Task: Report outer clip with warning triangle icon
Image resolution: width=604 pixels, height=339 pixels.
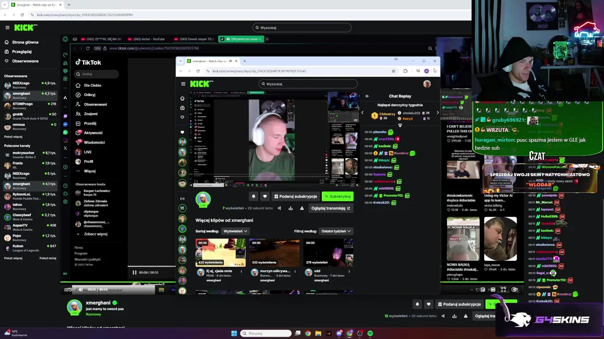Action: pos(466,316)
